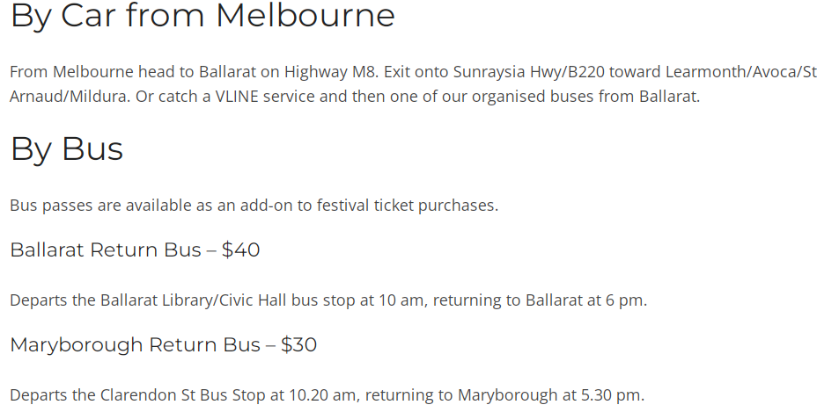Select the 'Ballarat Return Bus – $40' heading
Viewport: 817px width, 412px height.
(x=135, y=249)
